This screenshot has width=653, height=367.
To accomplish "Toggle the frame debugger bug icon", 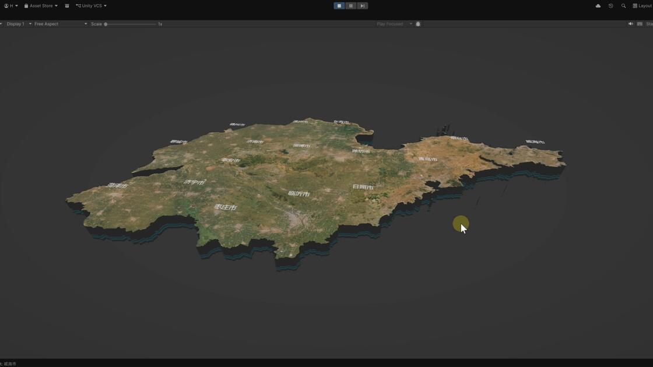I will [418, 24].
